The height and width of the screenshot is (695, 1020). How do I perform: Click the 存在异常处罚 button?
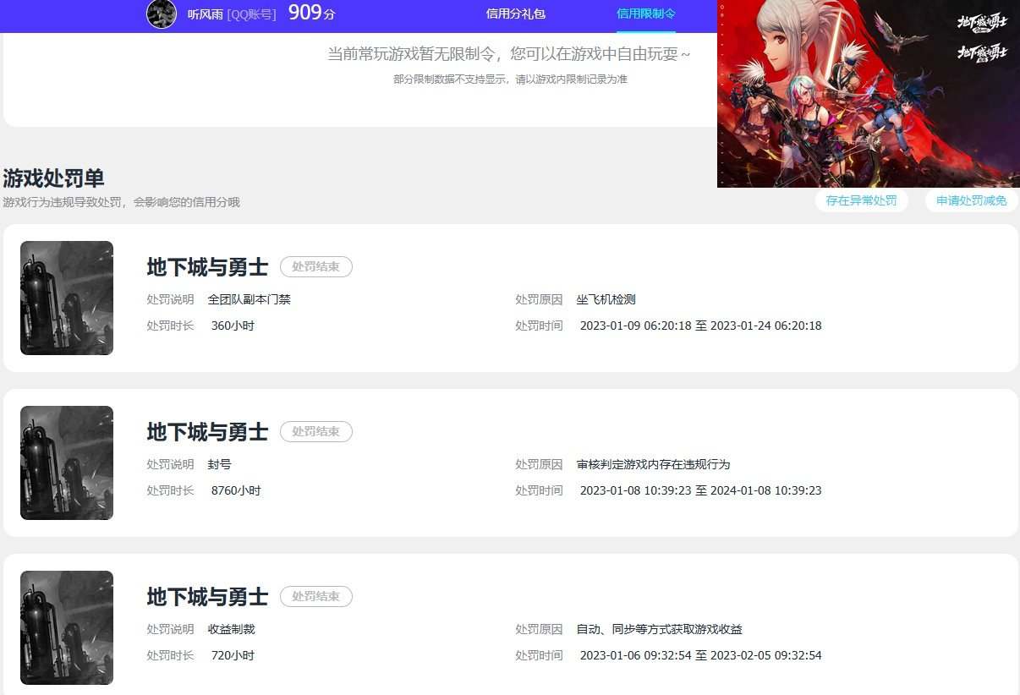click(x=861, y=200)
